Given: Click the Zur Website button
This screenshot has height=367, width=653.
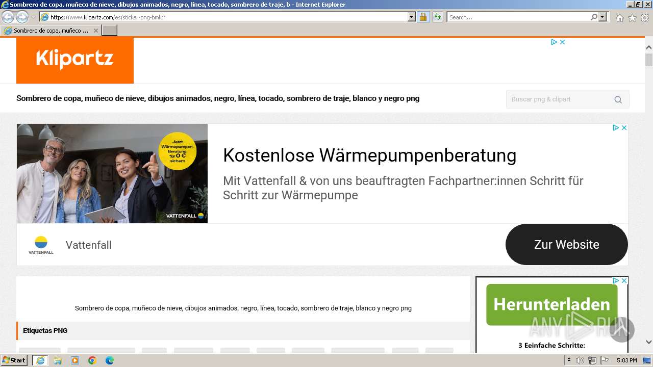Looking at the screenshot, I should coord(567,245).
